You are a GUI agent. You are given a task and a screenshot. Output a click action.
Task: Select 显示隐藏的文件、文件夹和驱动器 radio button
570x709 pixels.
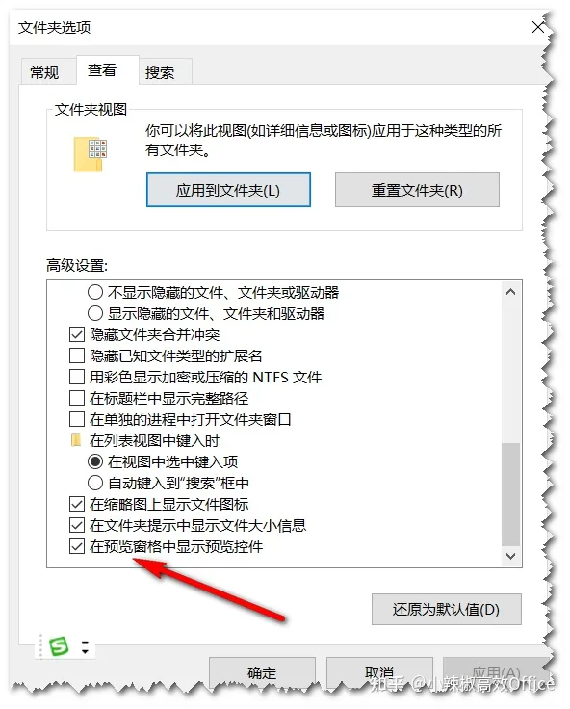95,313
